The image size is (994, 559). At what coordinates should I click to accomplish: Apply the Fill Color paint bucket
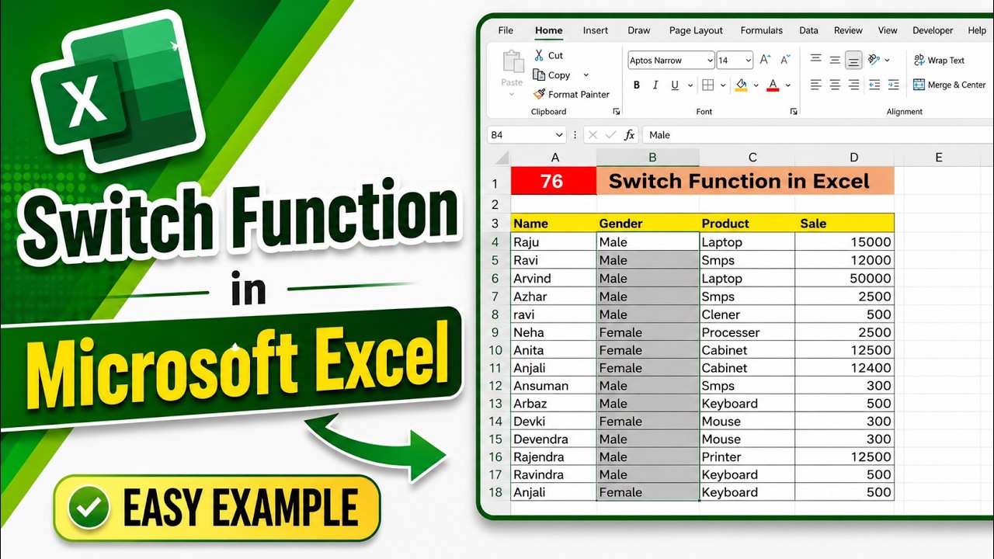pyautogui.click(x=742, y=85)
